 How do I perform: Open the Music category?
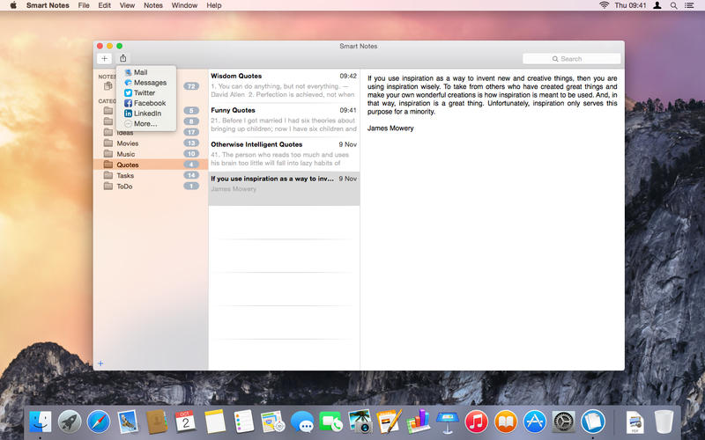coord(151,154)
